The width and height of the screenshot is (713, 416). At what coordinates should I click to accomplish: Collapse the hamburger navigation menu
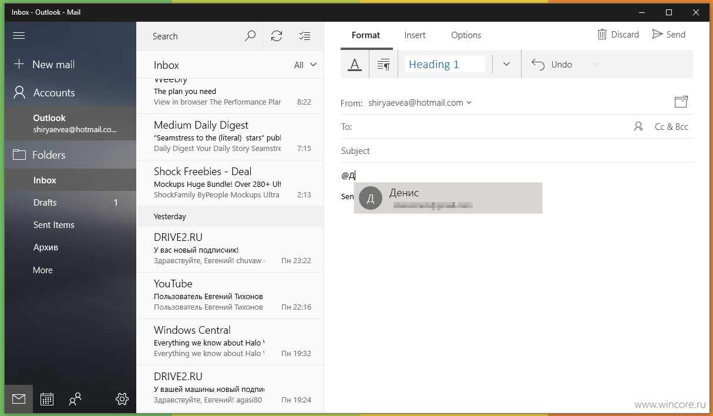(19, 36)
